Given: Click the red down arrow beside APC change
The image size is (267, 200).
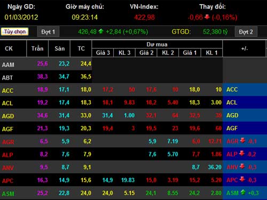Looking at the screenshot, I should [x=242, y=179].
